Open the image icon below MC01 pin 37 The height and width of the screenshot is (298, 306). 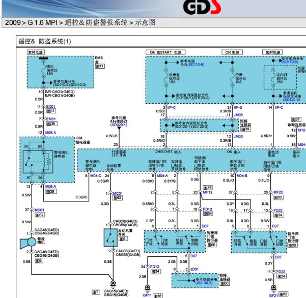[x=40, y=215]
